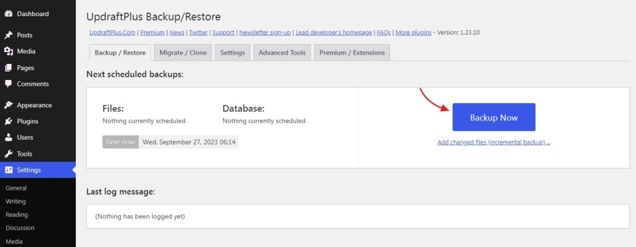This screenshot has width=636, height=247.
Task: Open General settings submenu
Action: coord(16,188)
